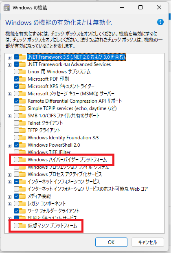This screenshot has width=171, height=253.
Task: Enable Simple TCPIP services checkbox
Action: pos(16,108)
